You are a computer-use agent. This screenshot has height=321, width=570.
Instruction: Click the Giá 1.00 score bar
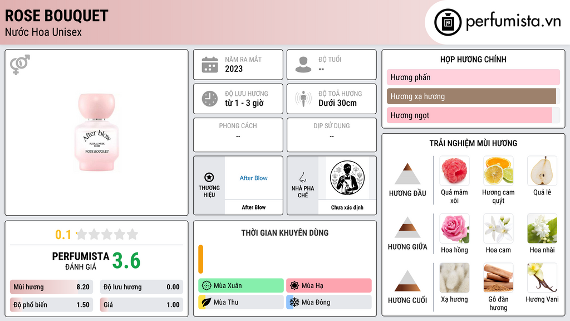tap(142, 305)
